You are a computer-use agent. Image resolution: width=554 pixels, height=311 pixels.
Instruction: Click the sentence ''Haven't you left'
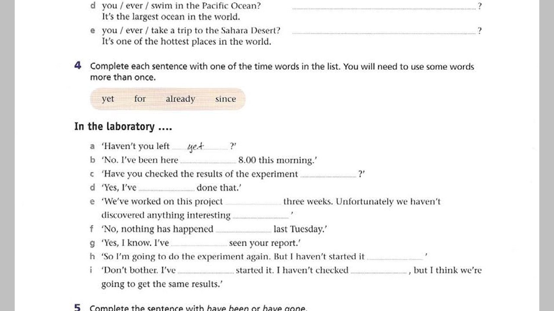pos(136,146)
